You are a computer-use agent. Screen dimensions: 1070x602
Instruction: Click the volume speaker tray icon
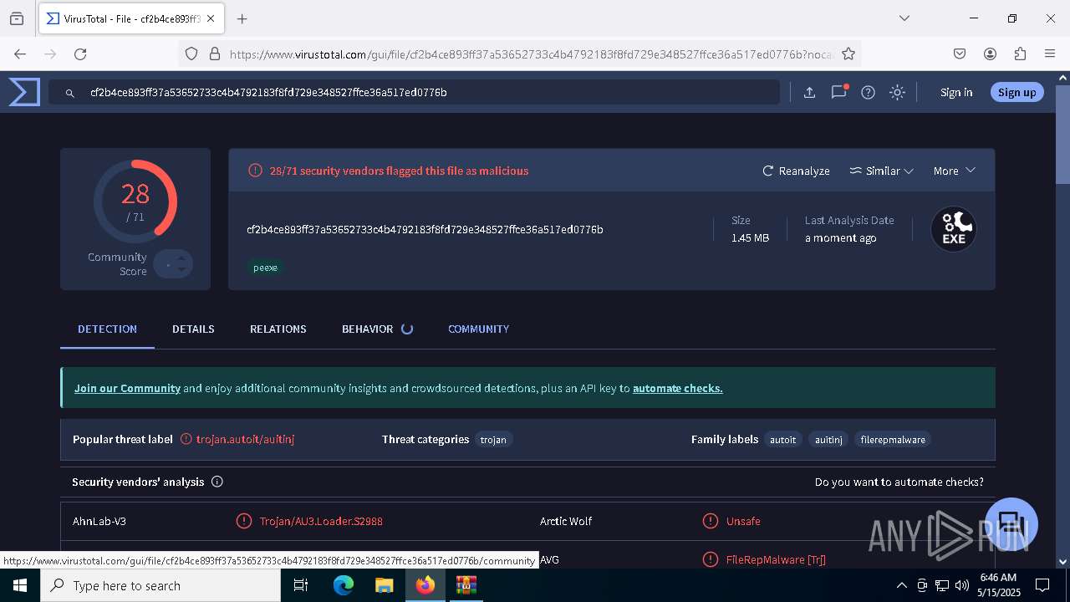tap(962, 585)
